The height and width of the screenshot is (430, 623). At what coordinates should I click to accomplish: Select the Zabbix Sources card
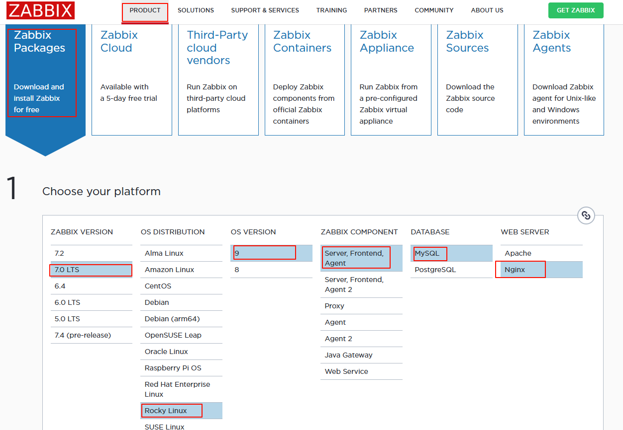click(x=478, y=79)
